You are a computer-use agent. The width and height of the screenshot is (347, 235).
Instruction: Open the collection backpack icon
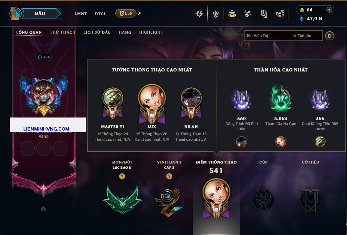click(232, 14)
